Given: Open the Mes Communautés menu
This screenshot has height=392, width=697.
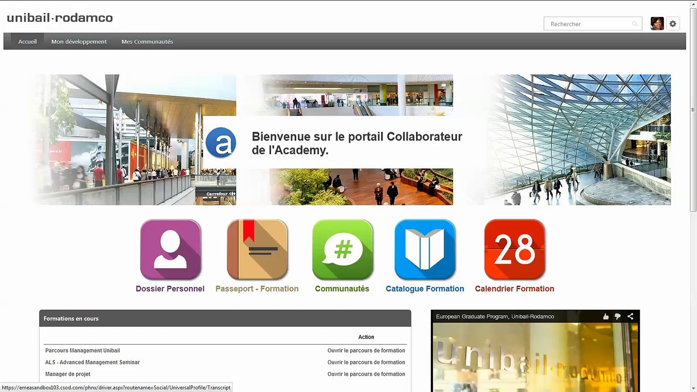Looking at the screenshot, I should pos(147,41).
